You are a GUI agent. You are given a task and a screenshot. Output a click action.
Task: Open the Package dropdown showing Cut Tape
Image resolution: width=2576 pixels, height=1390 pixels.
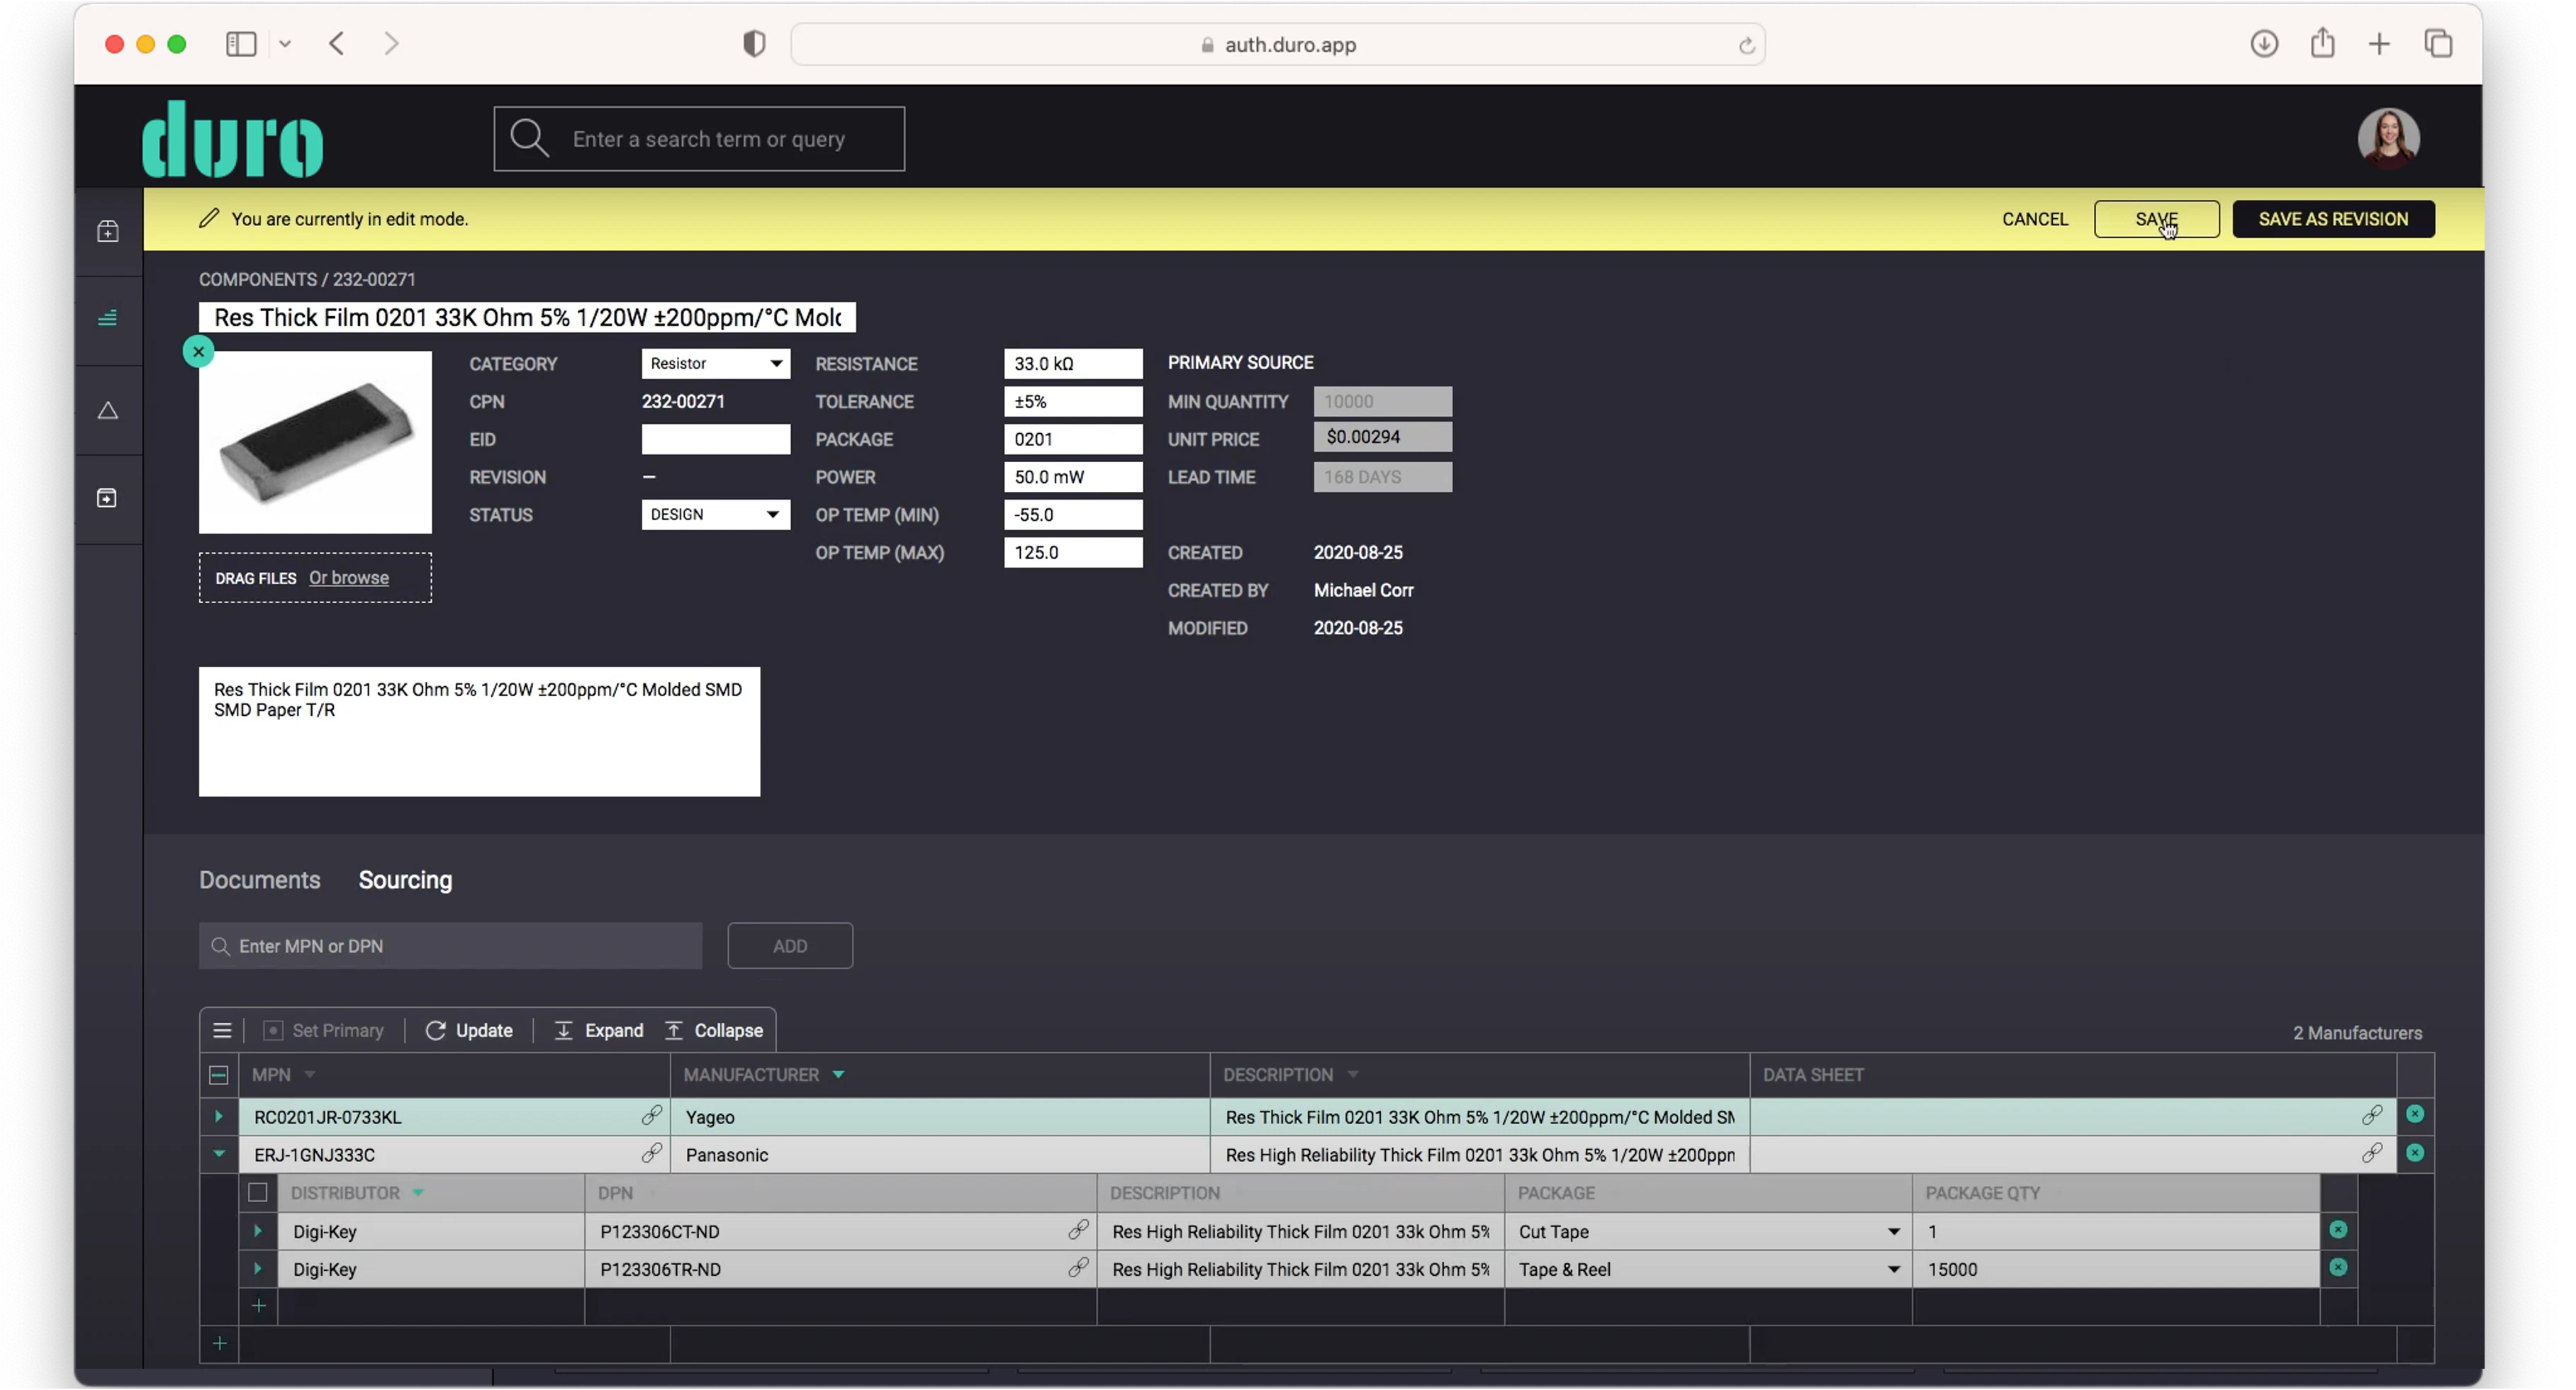tap(1893, 1231)
